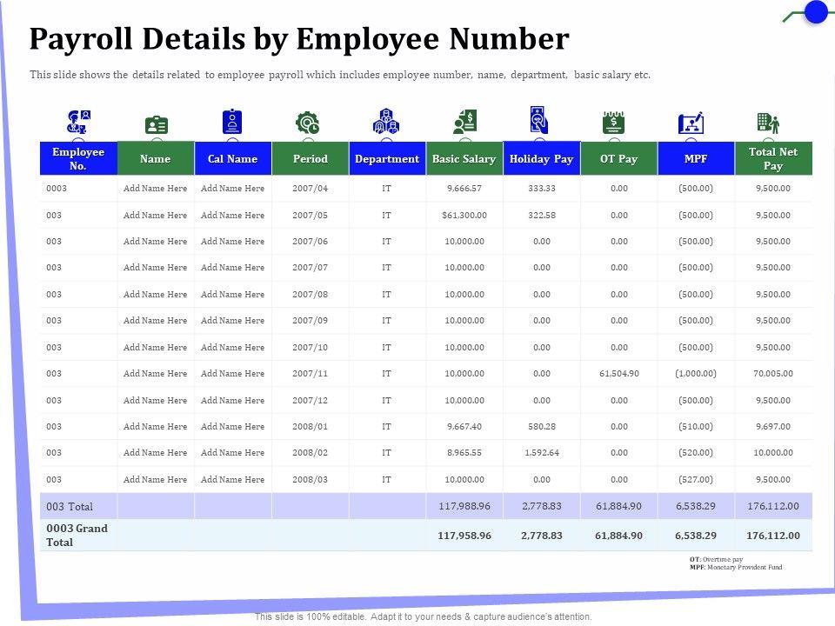The height and width of the screenshot is (626, 835).
Task: Click the period cell 2007/08
Action: click(310, 294)
